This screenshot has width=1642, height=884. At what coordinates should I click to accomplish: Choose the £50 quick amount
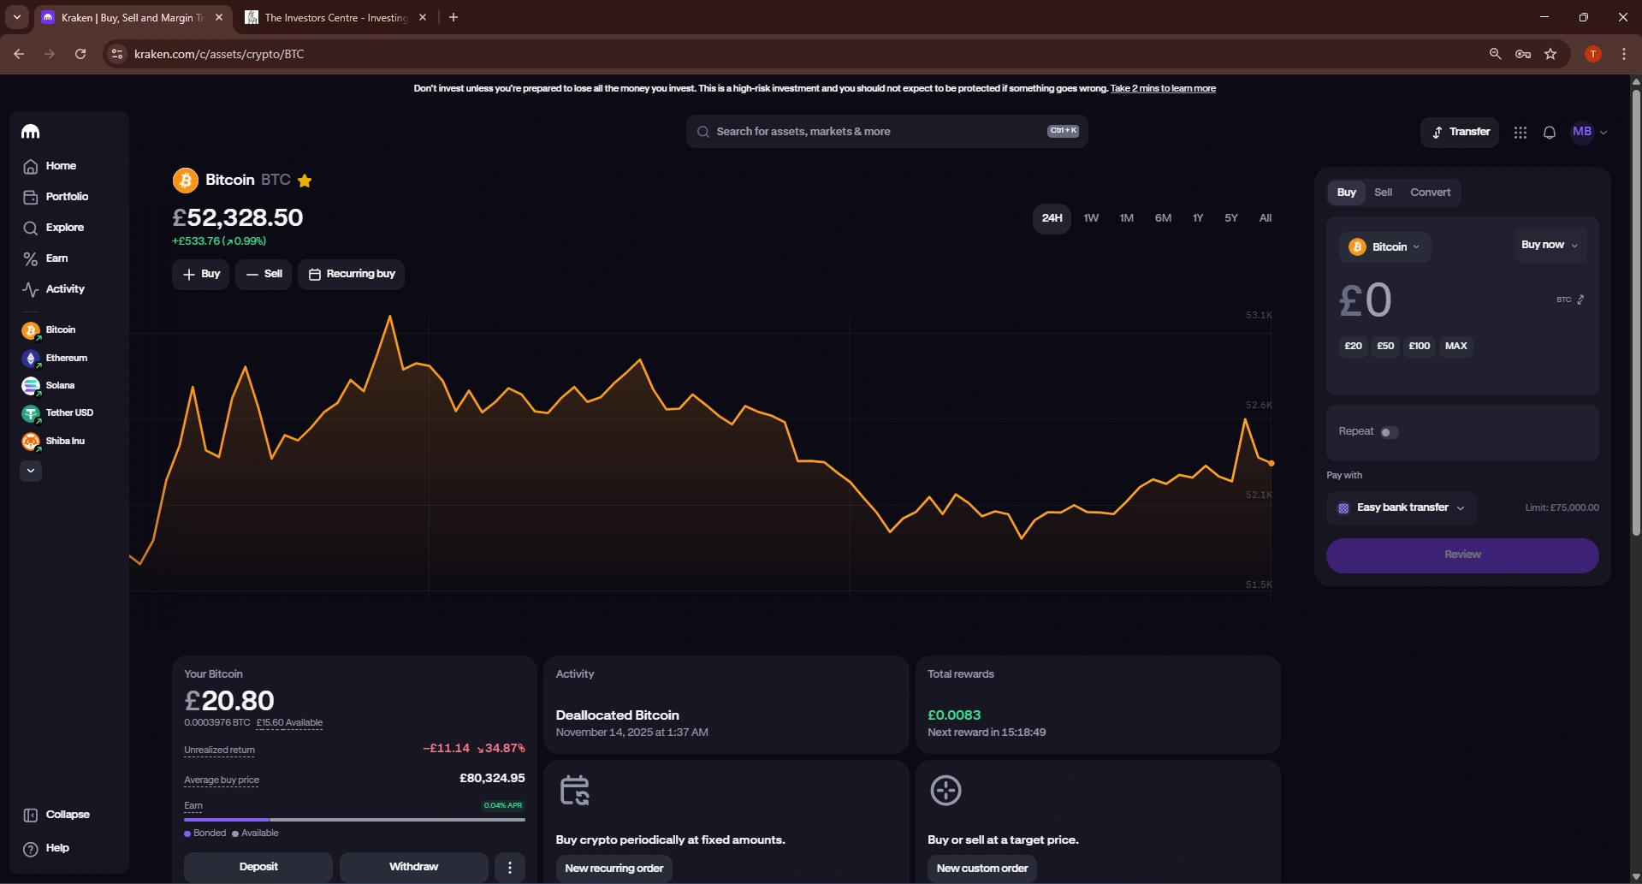tap(1385, 347)
